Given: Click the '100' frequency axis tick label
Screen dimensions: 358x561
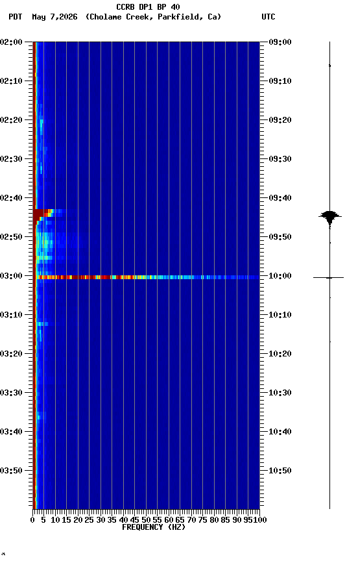Looking at the screenshot, I should (x=260, y=520).
